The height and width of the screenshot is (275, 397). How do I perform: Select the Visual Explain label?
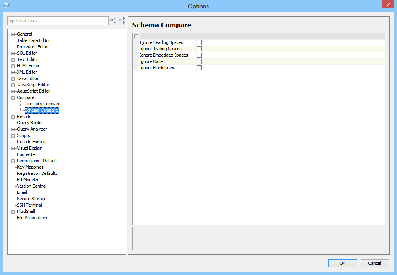click(x=30, y=148)
